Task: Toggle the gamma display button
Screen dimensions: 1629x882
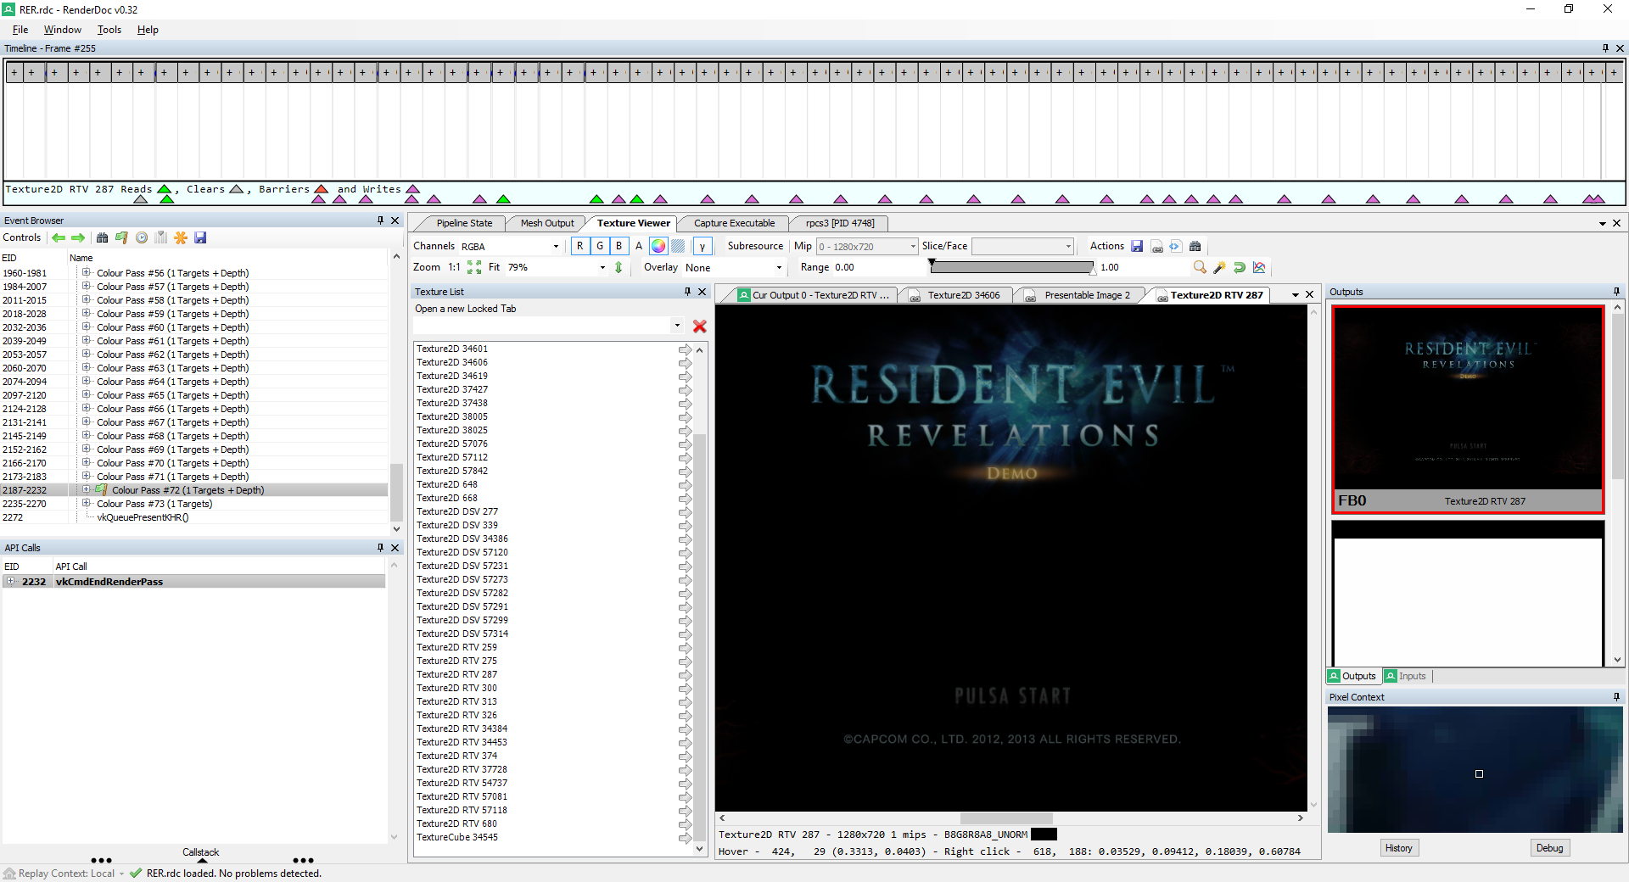Action: tap(702, 247)
